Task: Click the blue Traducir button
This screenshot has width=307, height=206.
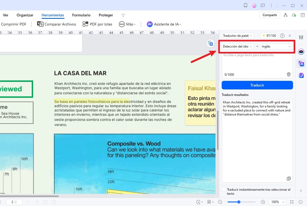Action: point(257,85)
